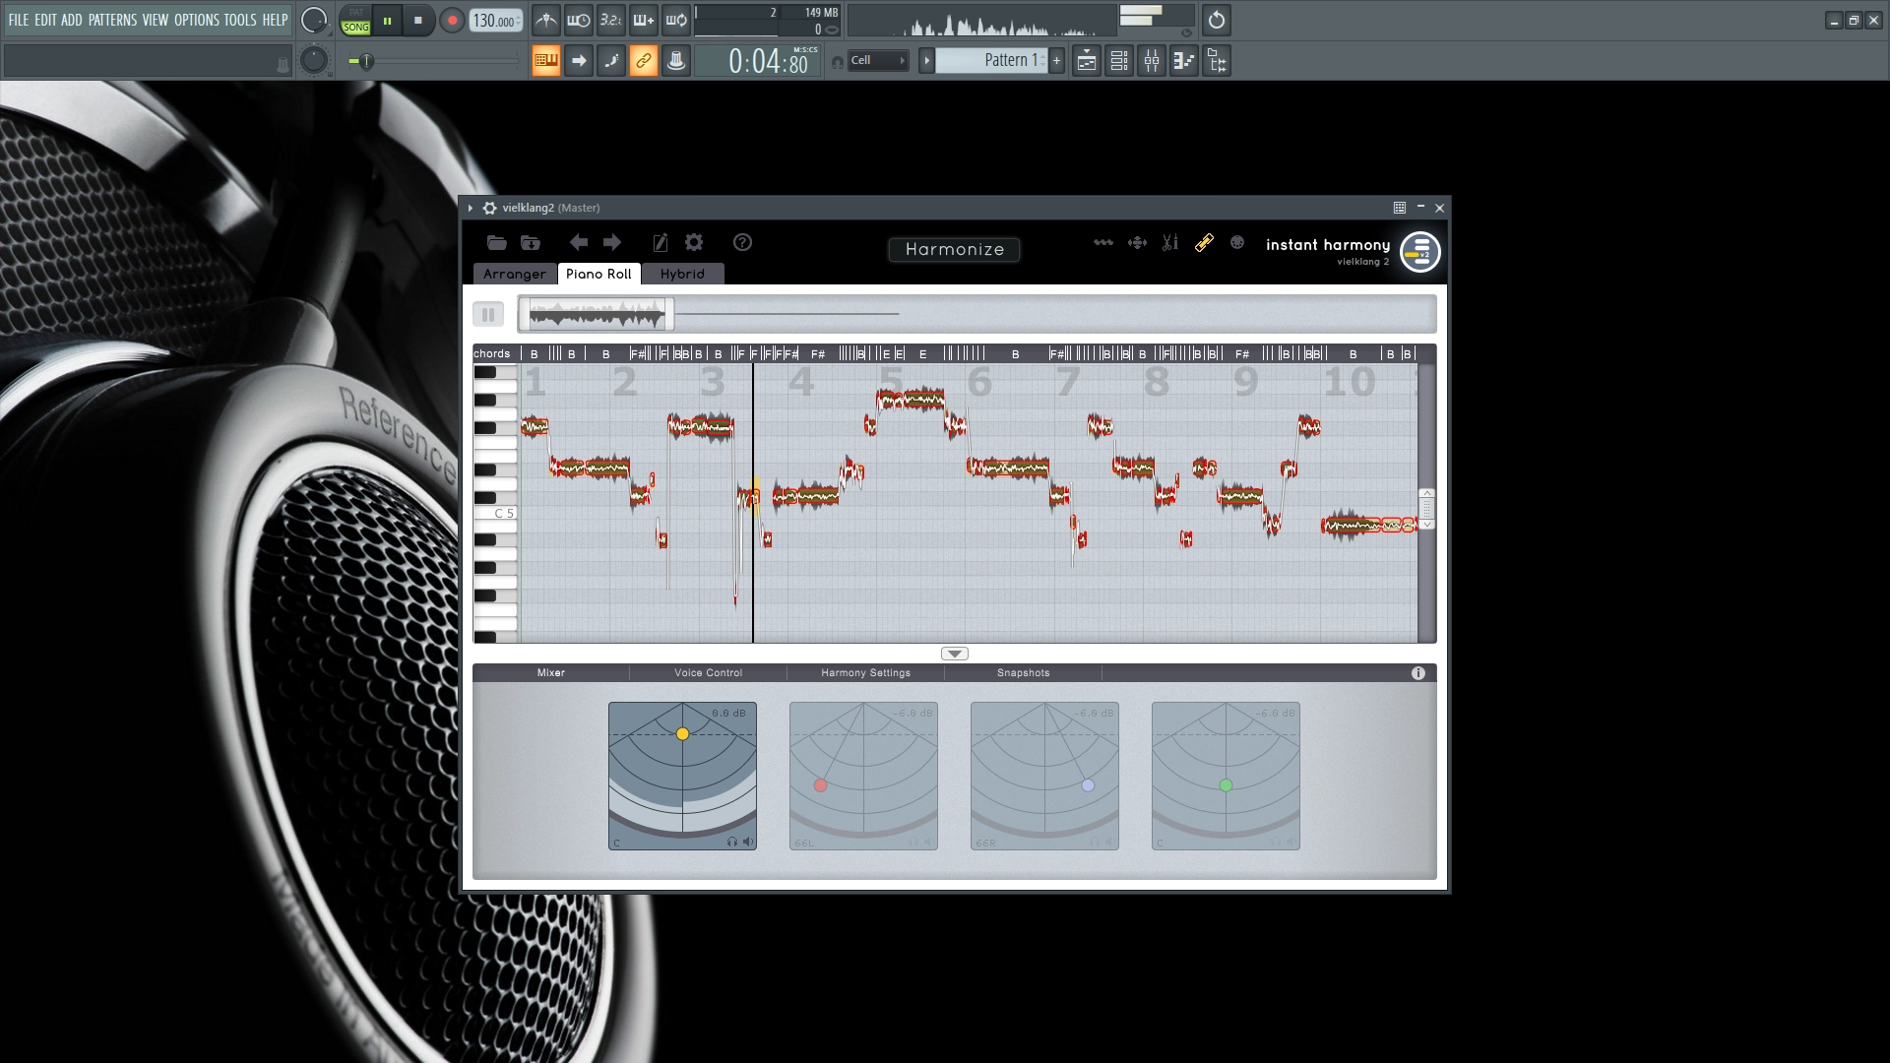Toggle the auto-scrolling arrow icon

579,61
